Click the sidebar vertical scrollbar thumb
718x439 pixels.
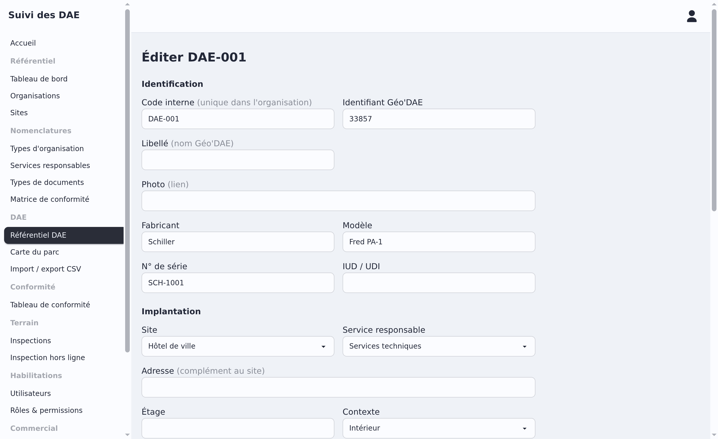(x=127, y=181)
